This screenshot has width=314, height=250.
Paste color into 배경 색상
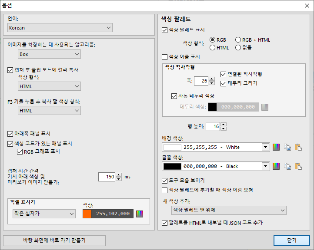pyautogui.click(x=298, y=147)
